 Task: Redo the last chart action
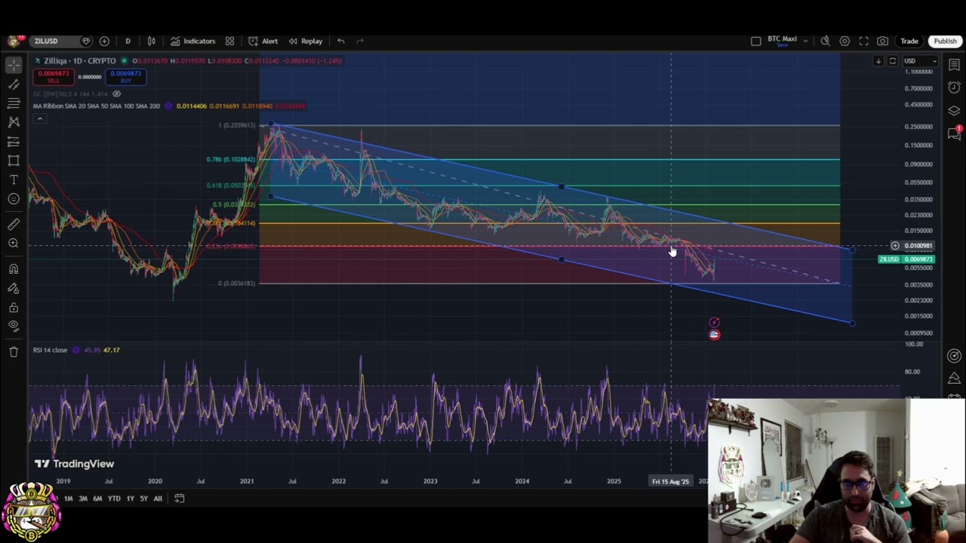(360, 41)
